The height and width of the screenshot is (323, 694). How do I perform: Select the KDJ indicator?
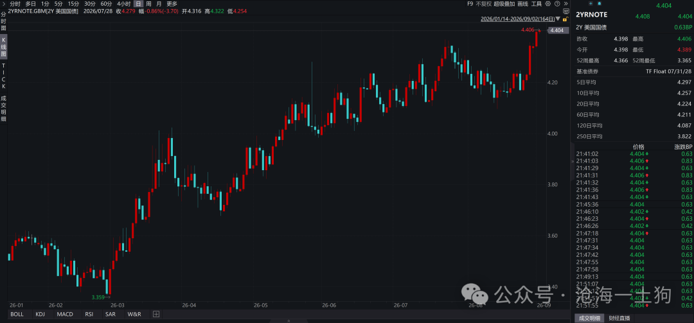40,314
